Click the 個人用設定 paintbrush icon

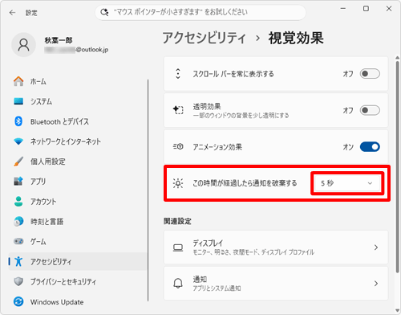[18, 162]
